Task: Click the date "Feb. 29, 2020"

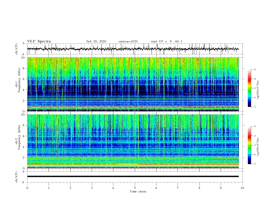Action: point(96,41)
